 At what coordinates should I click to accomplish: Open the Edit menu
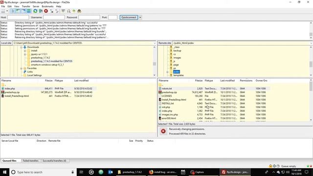pyautogui.click(x=10, y=6)
